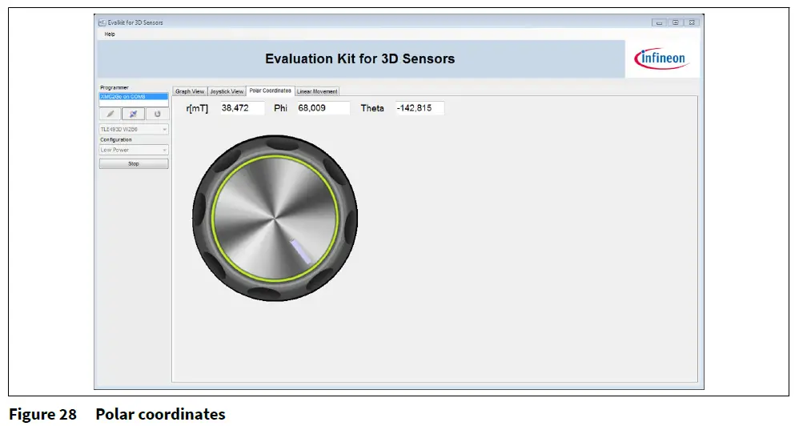Select XMC2Go on COM8 in the programmer list
Image resolution: width=807 pixels, height=426 pixels.
(x=133, y=97)
